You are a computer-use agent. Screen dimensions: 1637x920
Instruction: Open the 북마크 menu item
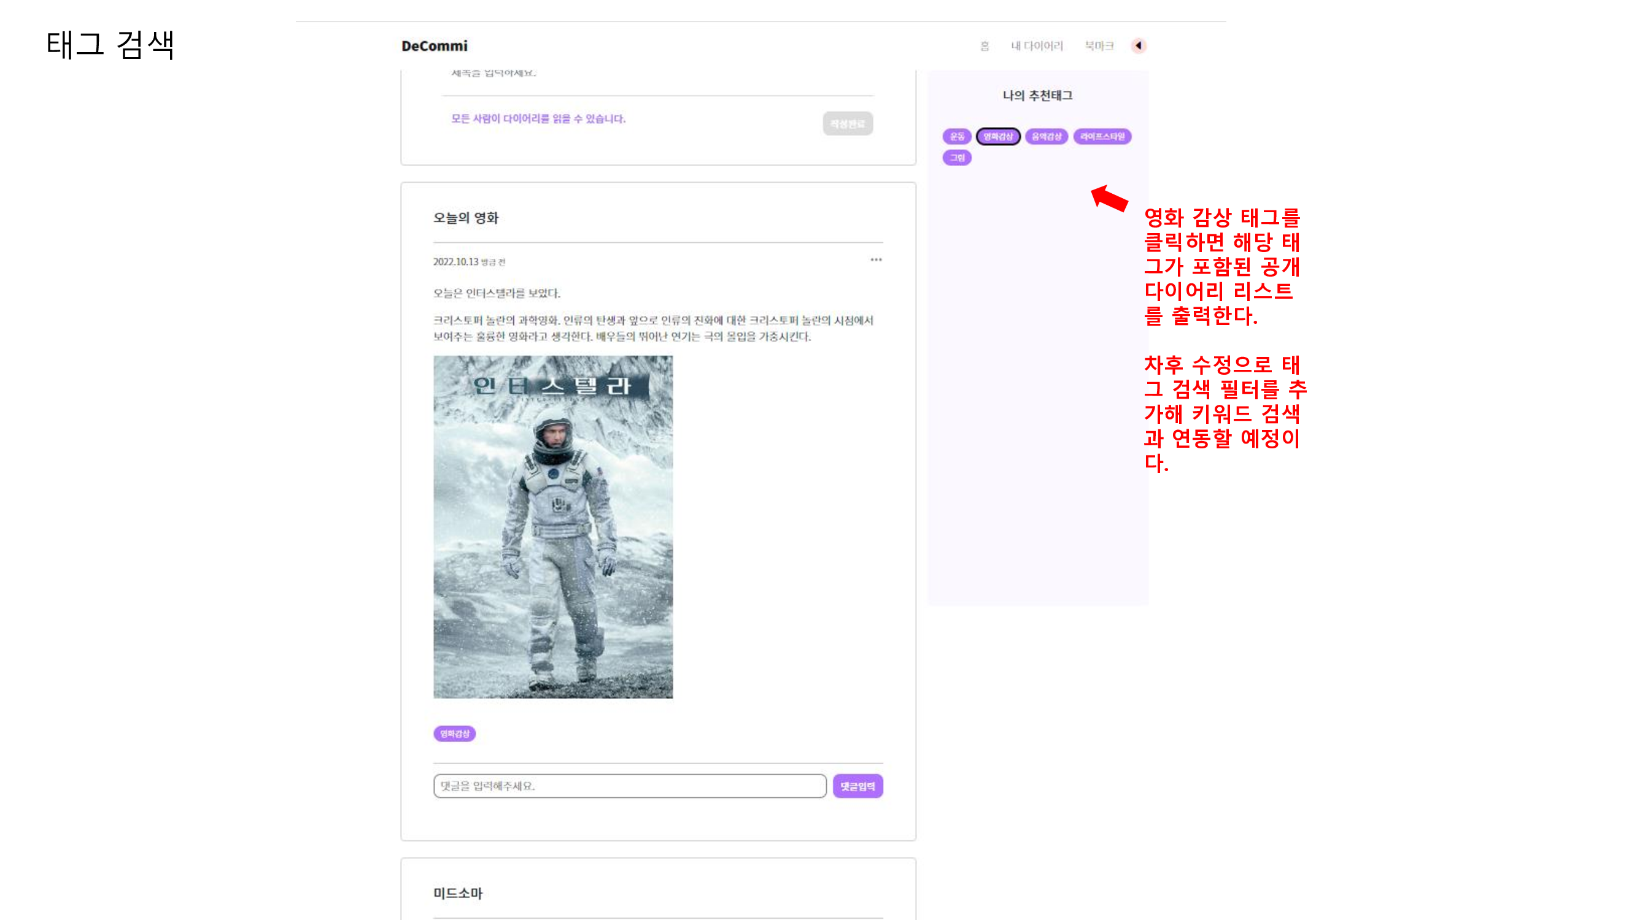click(x=1099, y=46)
